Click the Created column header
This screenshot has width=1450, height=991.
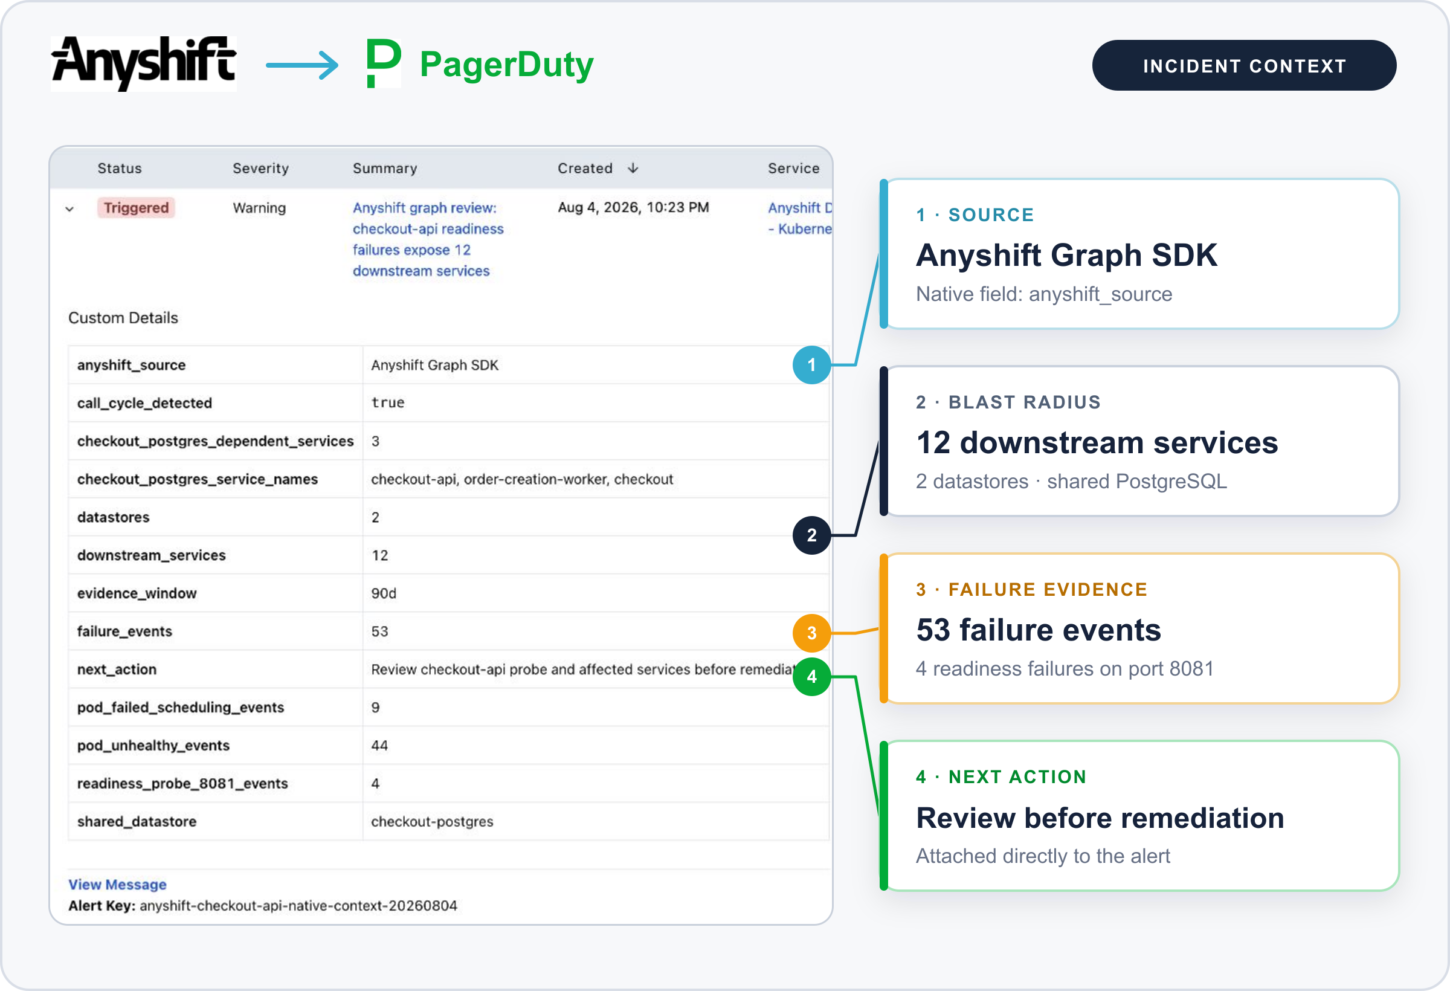(x=585, y=169)
